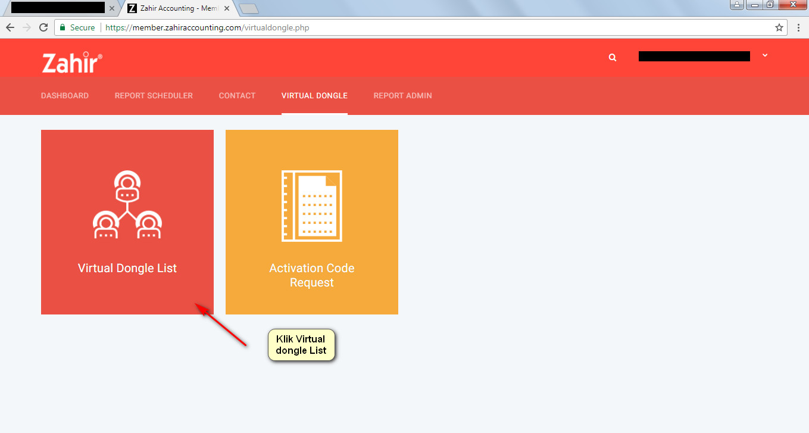Open the Virtual Dongle List label
Screen dimensions: 809x433
(x=127, y=268)
